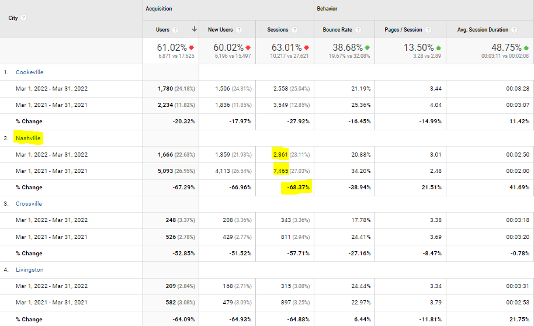Click Nashville bounce rate 34.20%
The width and height of the screenshot is (534, 326).
pos(360,171)
